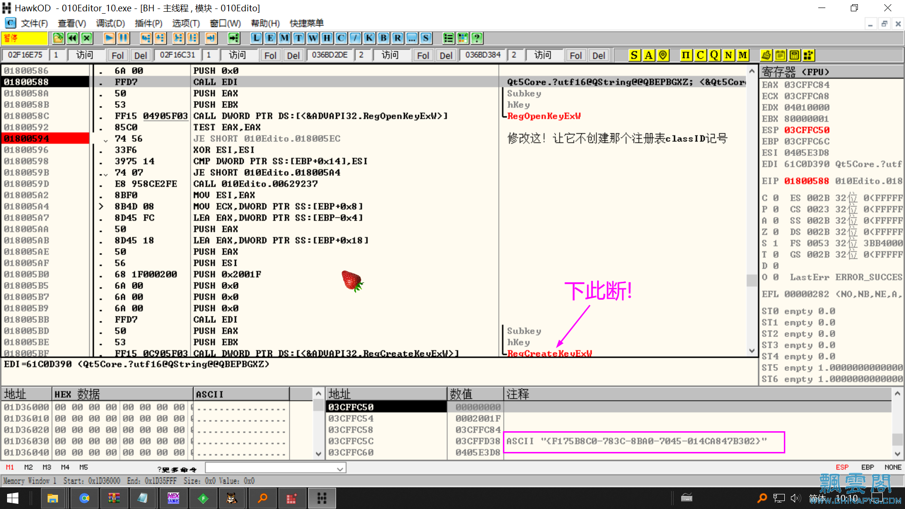Open Threads window (T icon)
The width and height of the screenshot is (905, 509).
(298, 38)
